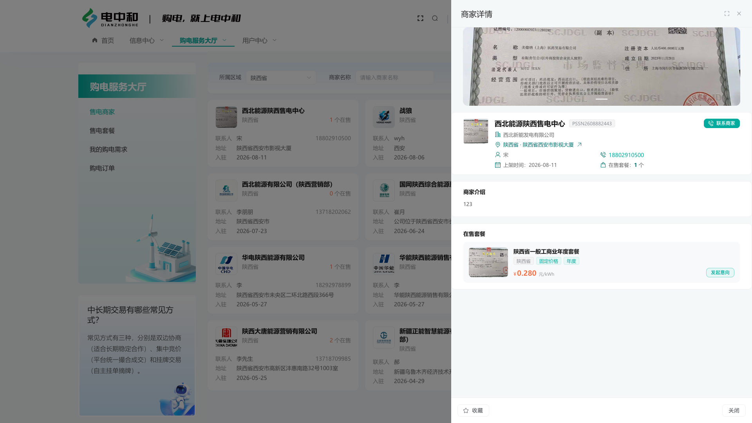Click the home icon next to 首页
The image size is (752, 423).
(95, 40)
